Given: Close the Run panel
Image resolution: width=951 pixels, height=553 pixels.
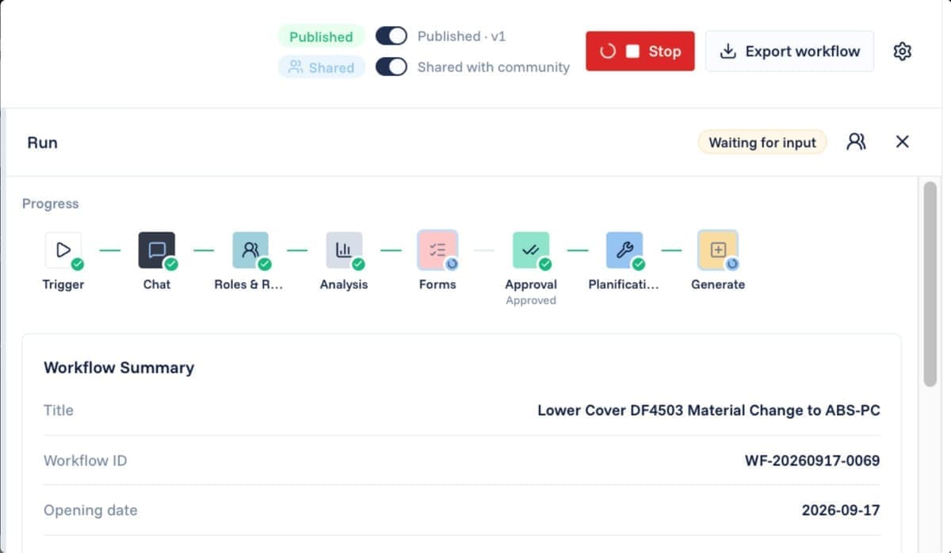Looking at the screenshot, I should 902,142.
